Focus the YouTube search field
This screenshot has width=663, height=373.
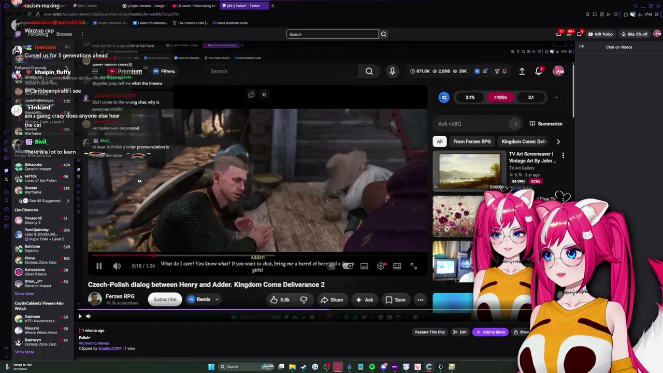click(x=282, y=71)
